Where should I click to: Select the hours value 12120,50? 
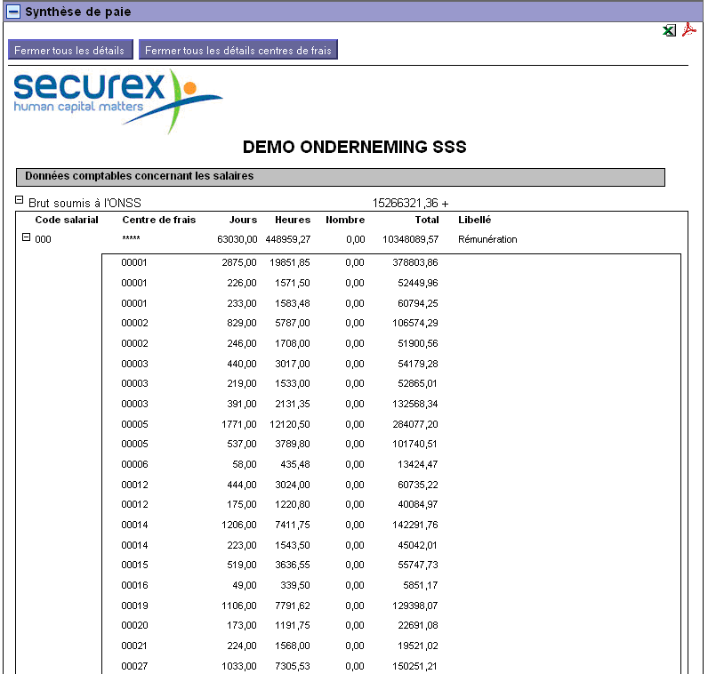click(290, 424)
